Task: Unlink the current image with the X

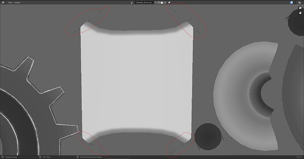Action: click(165, 3)
